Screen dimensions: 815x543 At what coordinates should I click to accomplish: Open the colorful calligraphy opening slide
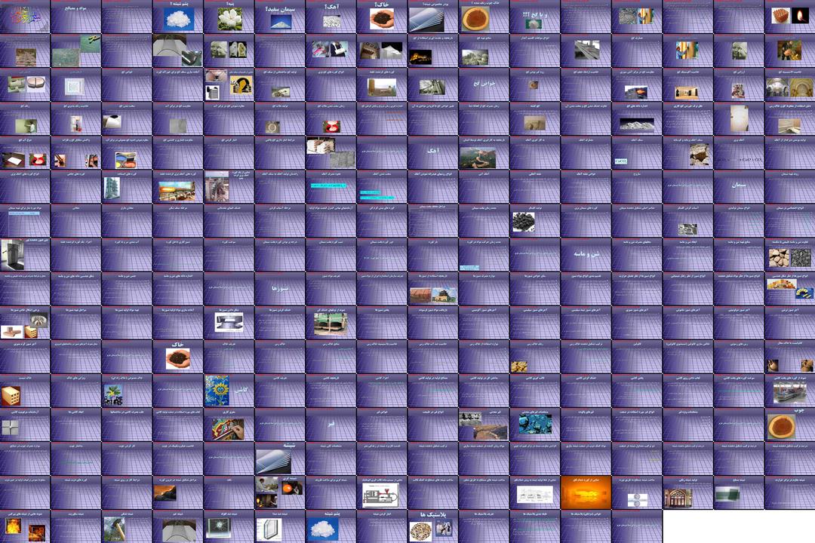[x=25, y=17]
